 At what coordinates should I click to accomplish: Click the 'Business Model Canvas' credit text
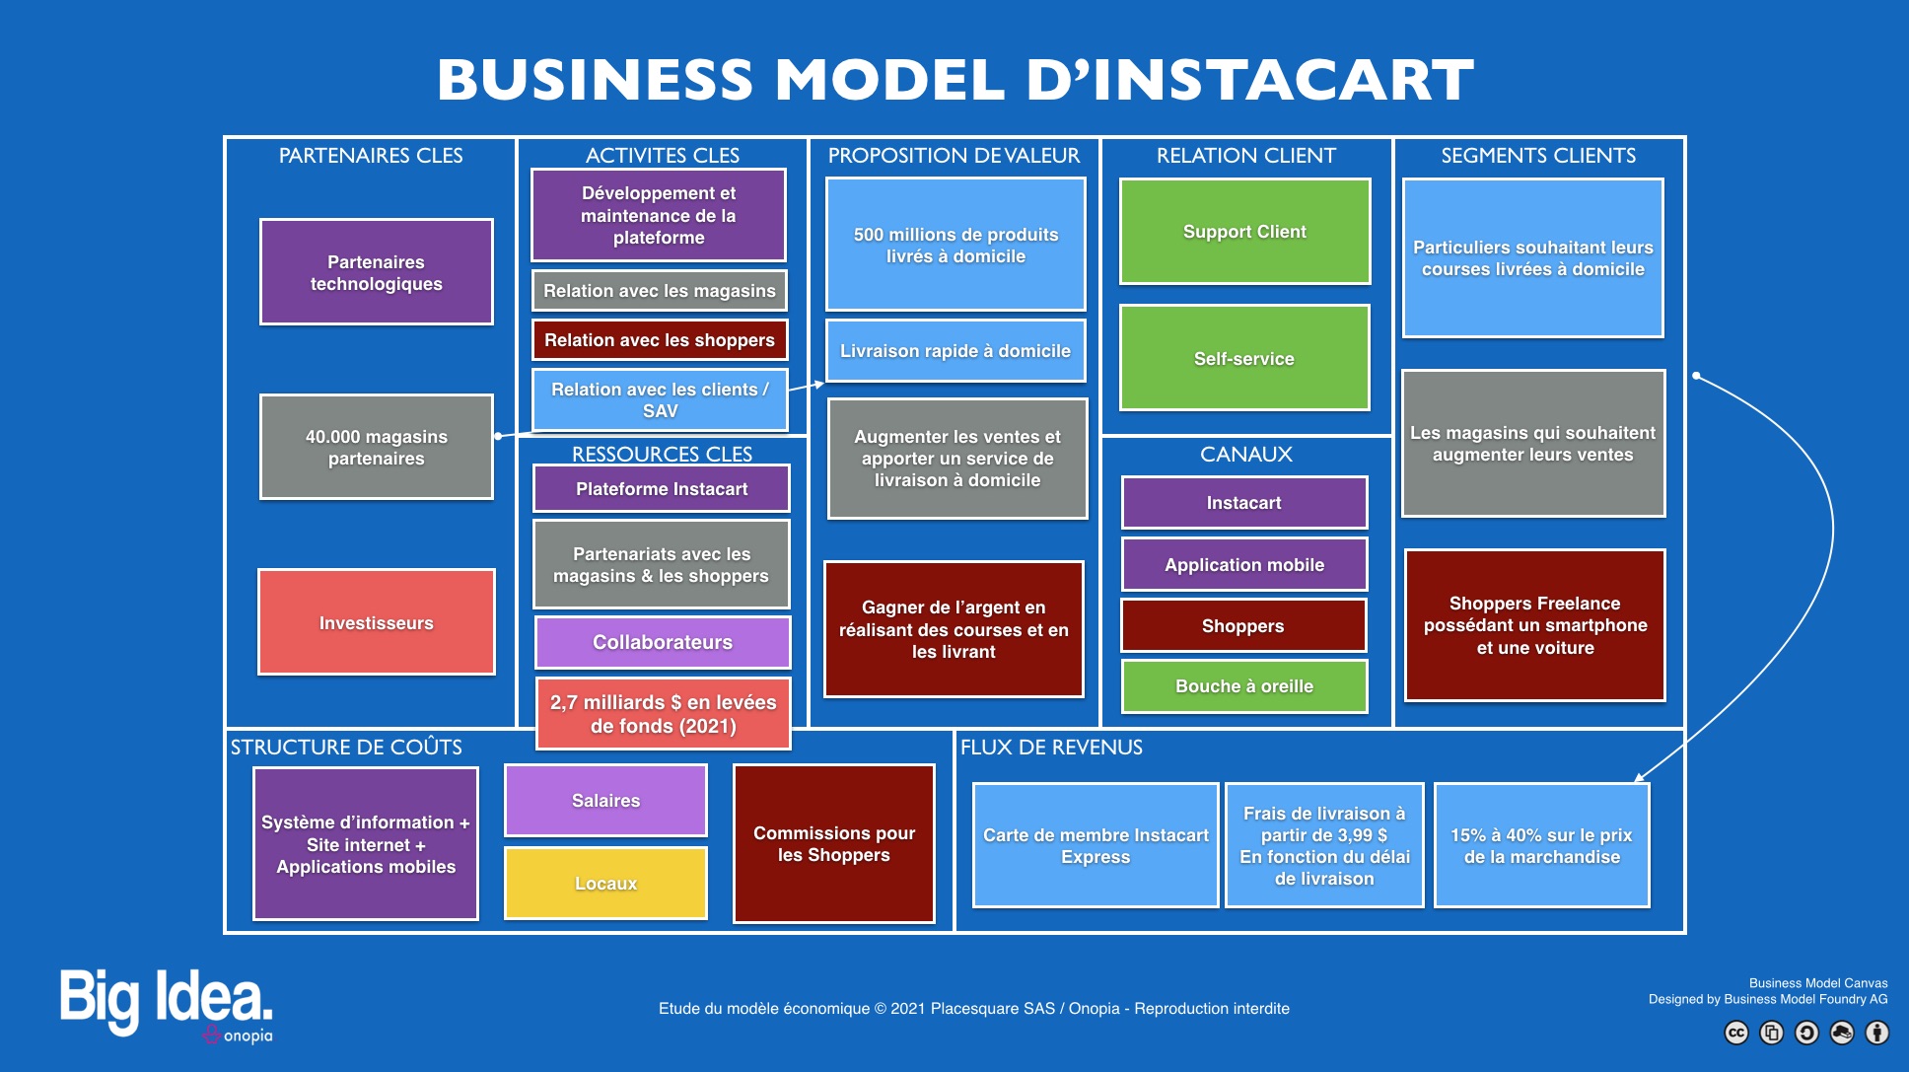coord(1818,983)
